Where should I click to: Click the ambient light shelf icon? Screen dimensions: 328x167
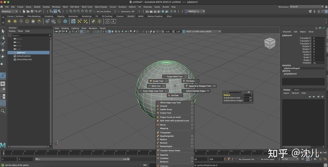(9, 21)
